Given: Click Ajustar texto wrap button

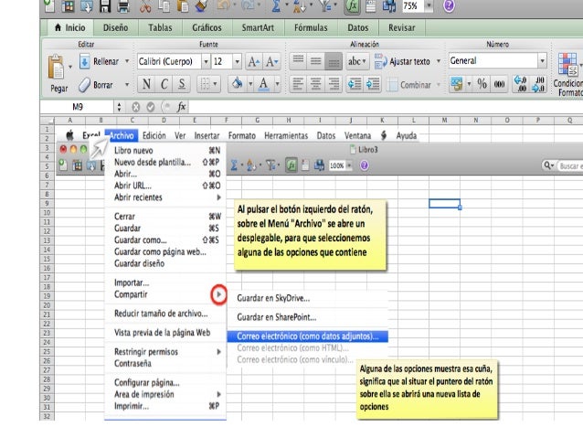Looking at the screenshot, I should point(402,61).
